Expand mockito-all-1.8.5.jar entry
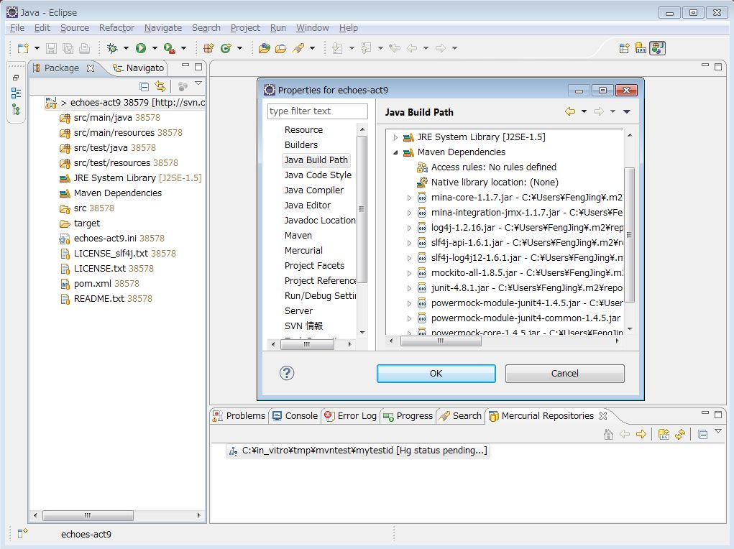Viewport: 734px width, 549px height. tap(409, 273)
